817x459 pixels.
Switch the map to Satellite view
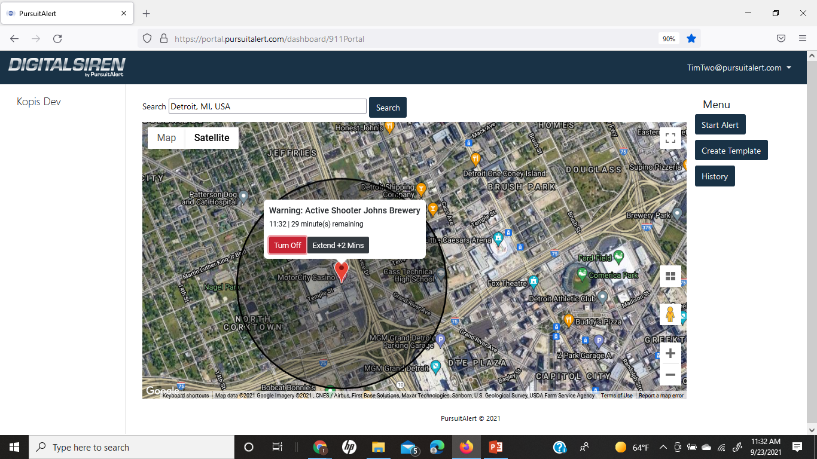[x=212, y=137]
